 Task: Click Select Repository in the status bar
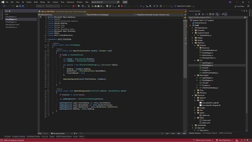coord(224,140)
